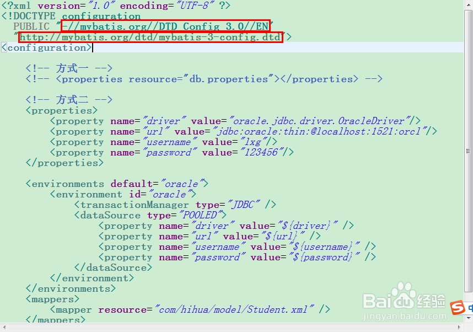
Task: Click the "方式一" comment line
Action: 69,68
